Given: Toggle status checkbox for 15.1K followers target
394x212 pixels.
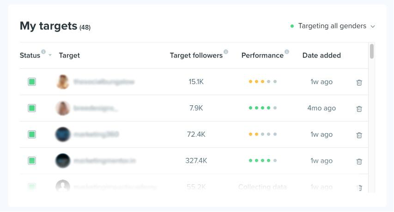Looking at the screenshot, I should click(32, 82).
